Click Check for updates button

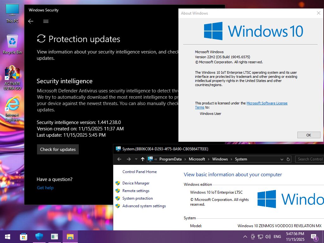coord(58,149)
